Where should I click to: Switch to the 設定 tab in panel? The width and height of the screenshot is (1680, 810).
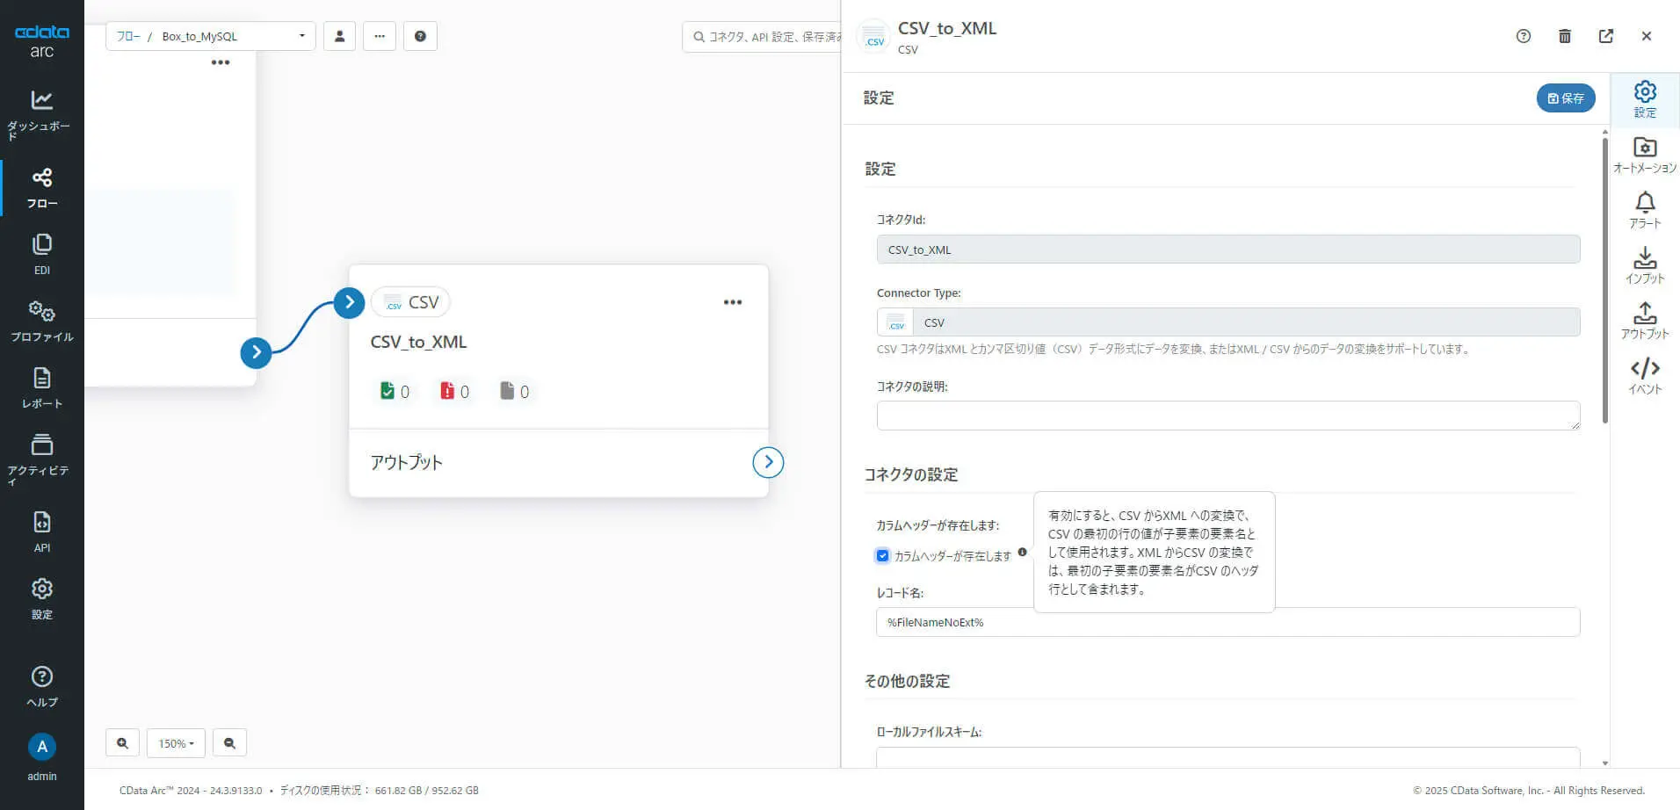1645,99
